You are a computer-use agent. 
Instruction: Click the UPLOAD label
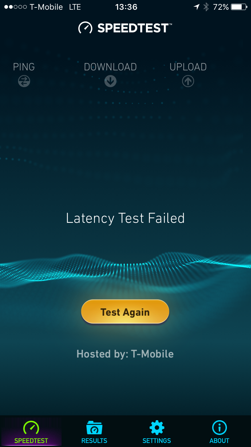188,67
